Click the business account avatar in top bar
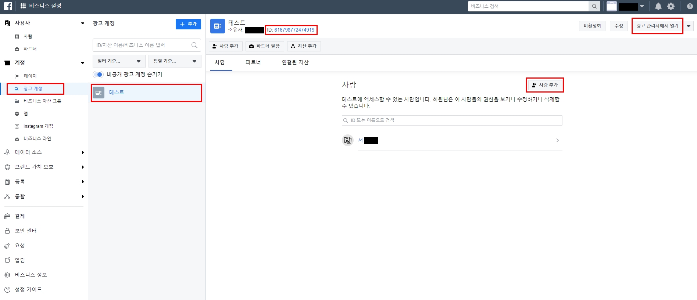Image resolution: width=697 pixels, height=300 pixels. [x=612, y=6]
